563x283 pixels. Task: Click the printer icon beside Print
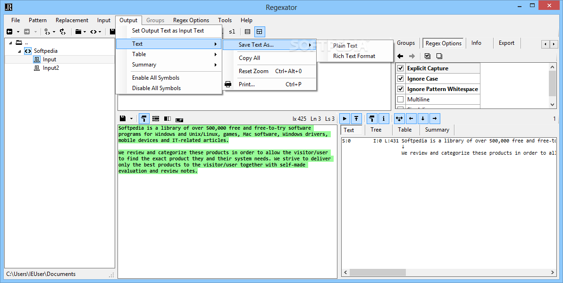[x=228, y=84]
